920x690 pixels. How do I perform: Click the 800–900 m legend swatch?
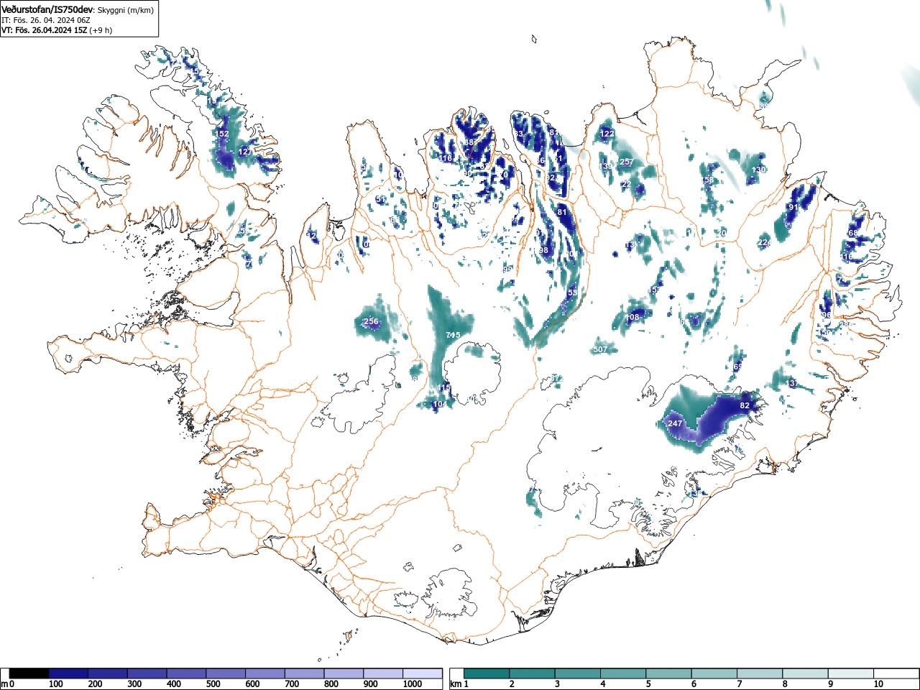[344, 673]
